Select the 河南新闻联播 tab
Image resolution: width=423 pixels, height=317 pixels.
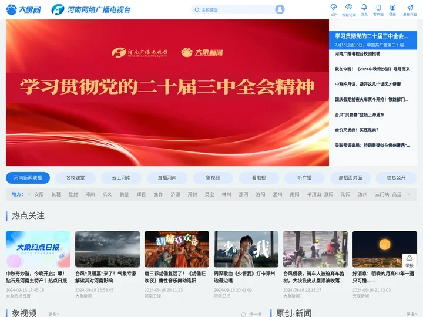click(x=28, y=178)
